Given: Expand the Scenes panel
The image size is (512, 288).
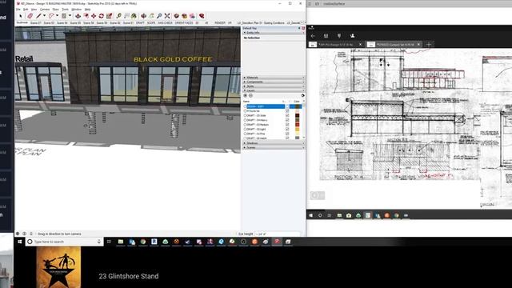Looking at the screenshot, I should coord(274,147).
